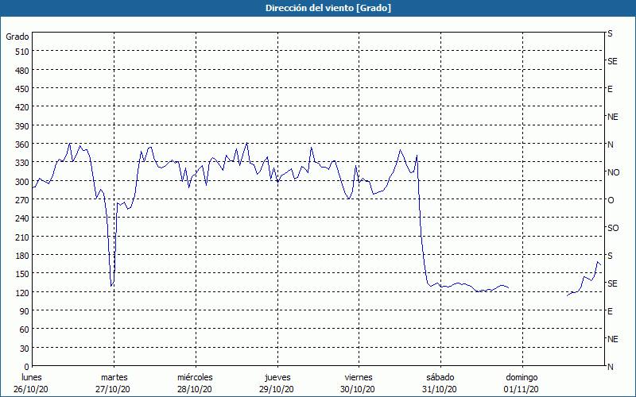Click the jueves day label
This screenshot has width=636, height=397.
tap(277, 378)
